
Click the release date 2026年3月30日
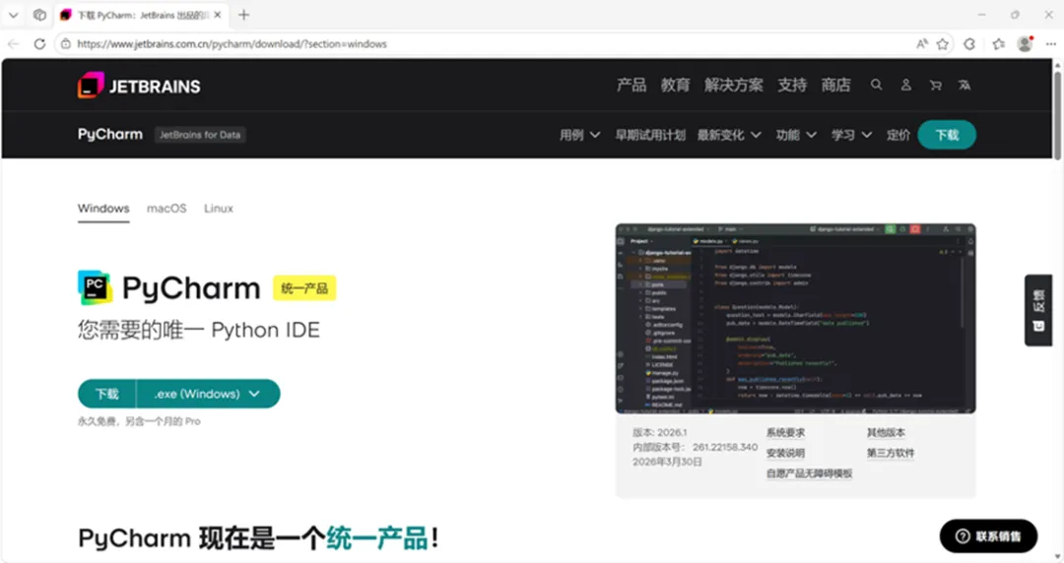(667, 462)
